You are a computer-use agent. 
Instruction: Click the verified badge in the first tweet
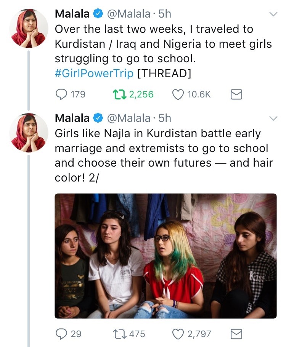(98, 14)
